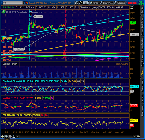Click the dollar sign icon at bottom
145x140 pixels.
click(x=14, y=136)
